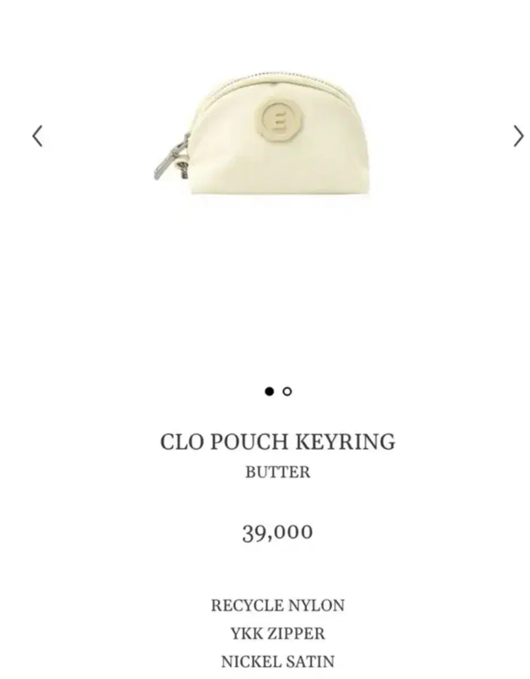Select the NICKEL SATIN detail line

pyautogui.click(x=278, y=661)
